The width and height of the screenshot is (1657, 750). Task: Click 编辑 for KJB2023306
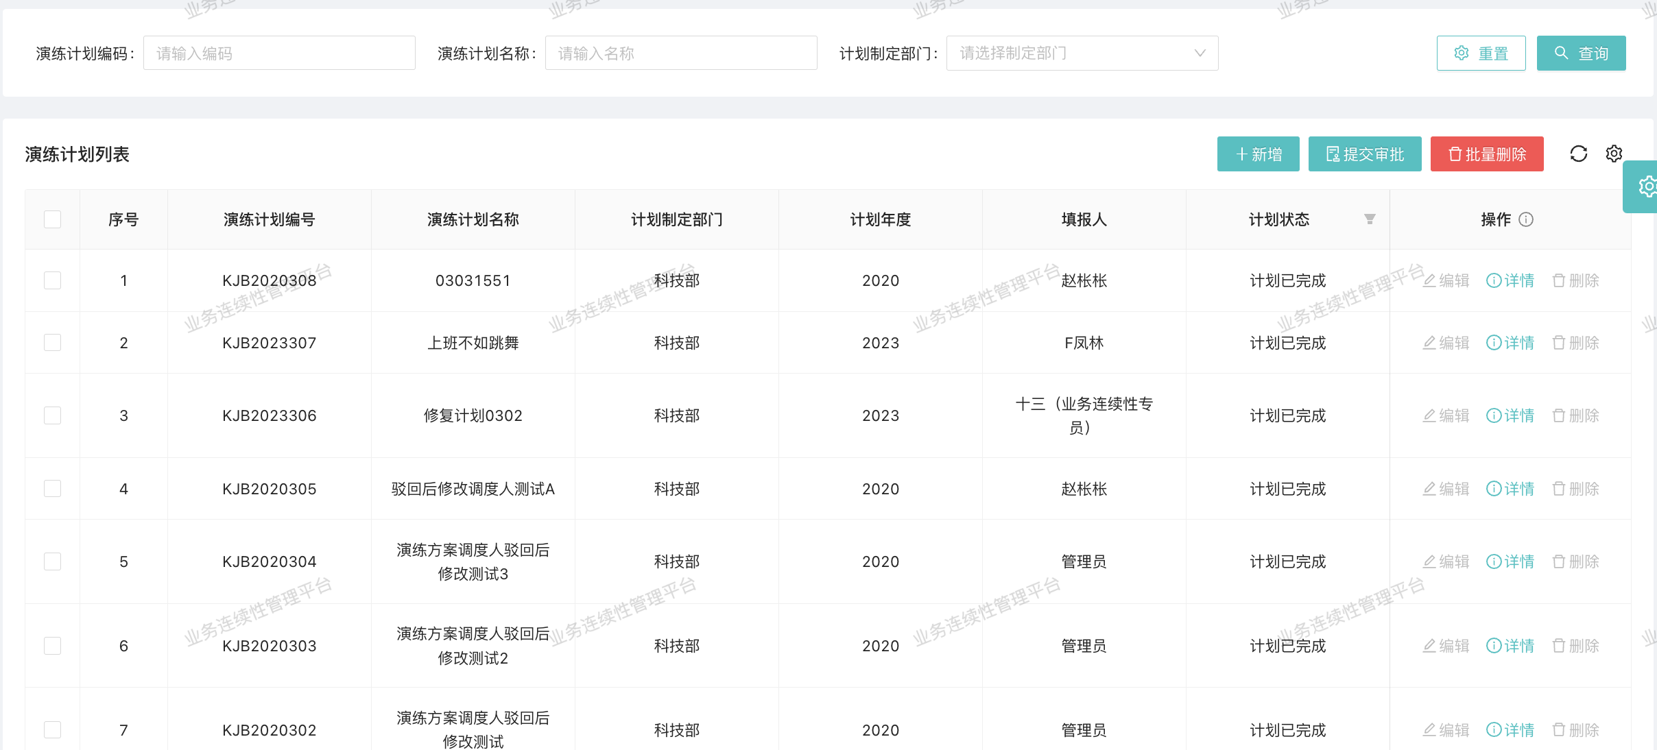[1446, 415]
